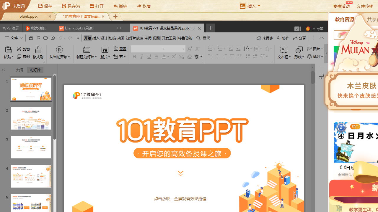Click the search (查找) magnifier button
Screen dimensions: 378x212
[203, 38]
